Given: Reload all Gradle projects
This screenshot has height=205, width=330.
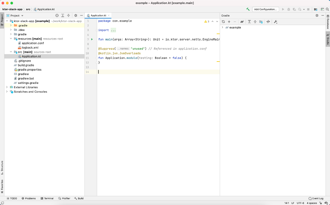Looking at the screenshot, I should (x=223, y=22).
